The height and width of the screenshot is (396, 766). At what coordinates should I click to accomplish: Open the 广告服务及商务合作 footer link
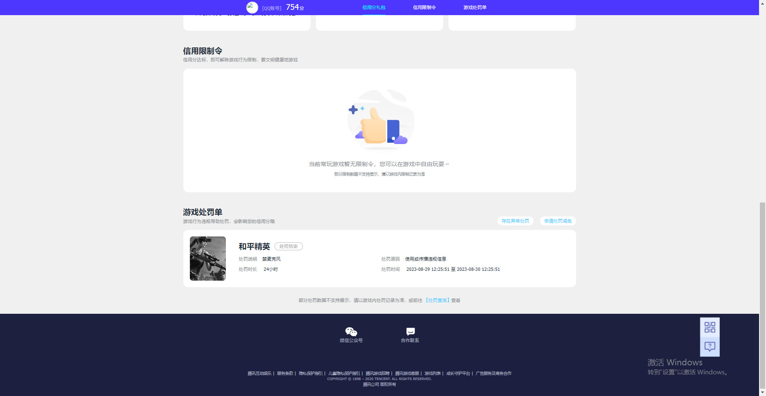pyautogui.click(x=493, y=373)
